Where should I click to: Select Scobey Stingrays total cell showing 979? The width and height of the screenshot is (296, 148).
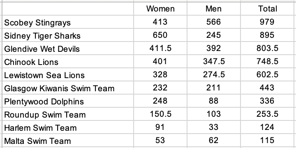tap(267, 22)
